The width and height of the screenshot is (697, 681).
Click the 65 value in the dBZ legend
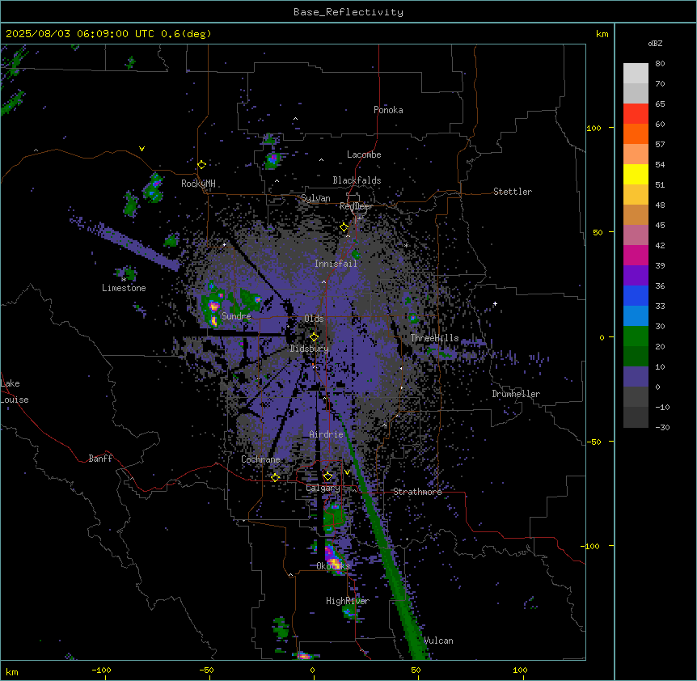tap(660, 104)
